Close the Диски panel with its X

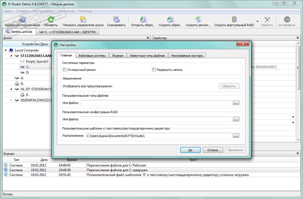click(x=148, y=38)
